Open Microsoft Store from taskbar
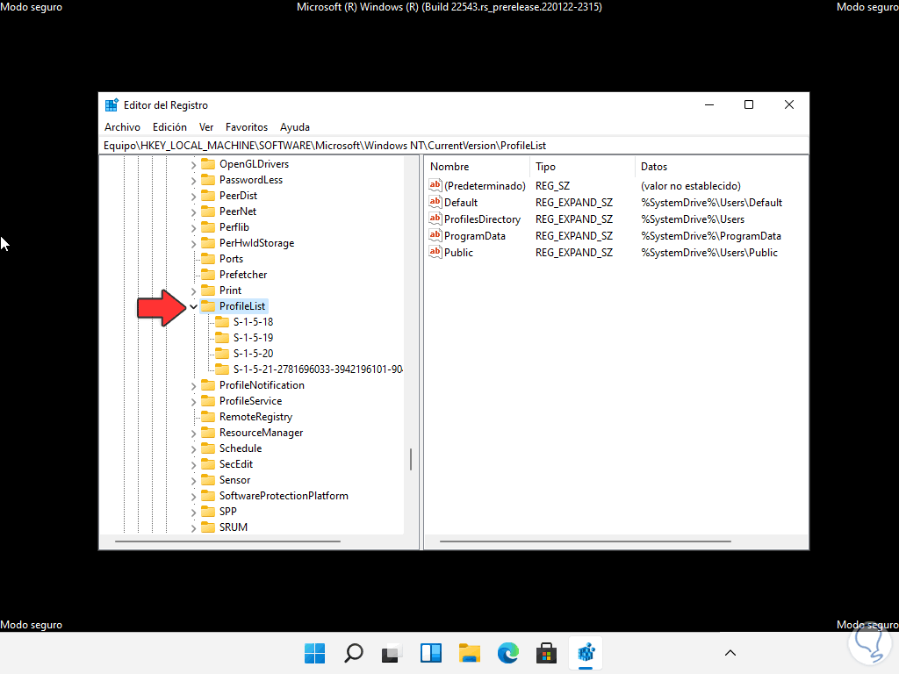Viewport: 899px width, 674px height. [x=546, y=653]
